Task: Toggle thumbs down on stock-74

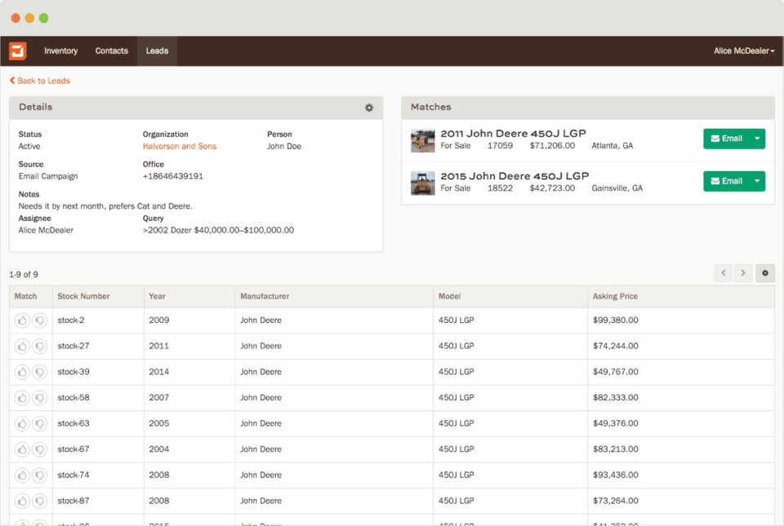Action: [39, 475]
